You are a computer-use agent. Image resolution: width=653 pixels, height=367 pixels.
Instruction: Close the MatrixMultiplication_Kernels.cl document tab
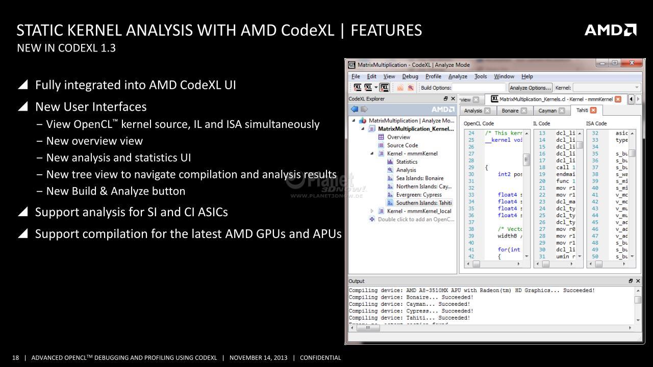click(618, 99)
